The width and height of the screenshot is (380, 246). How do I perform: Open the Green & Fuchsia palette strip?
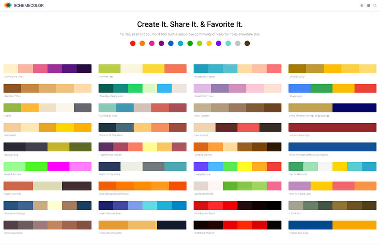[47, 166]
